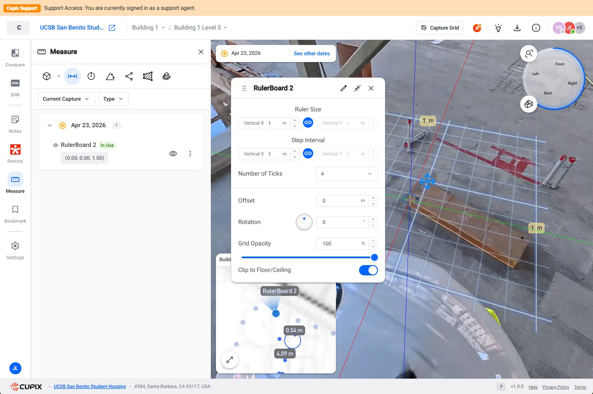Viewport: 593px width, 394px height.
Task: Open the BIM sidebar panel
Action: [15, 88]
